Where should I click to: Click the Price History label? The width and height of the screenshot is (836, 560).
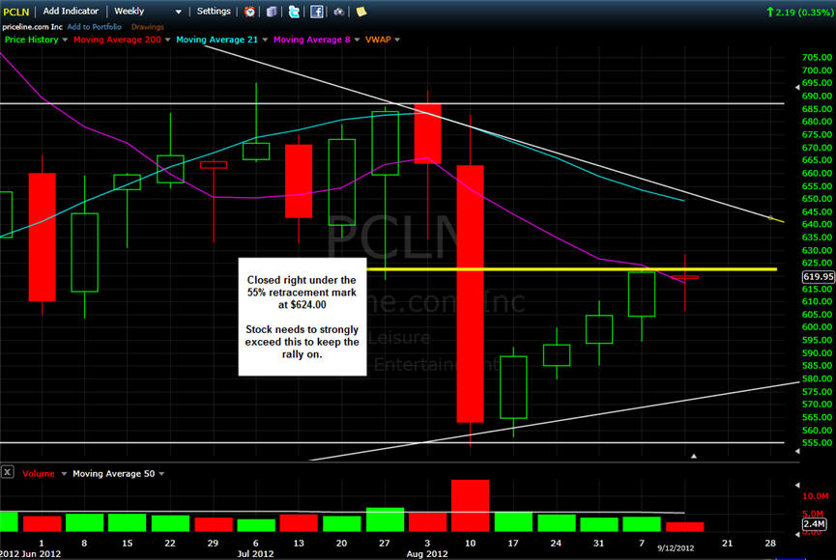click(x=32, y=40)
